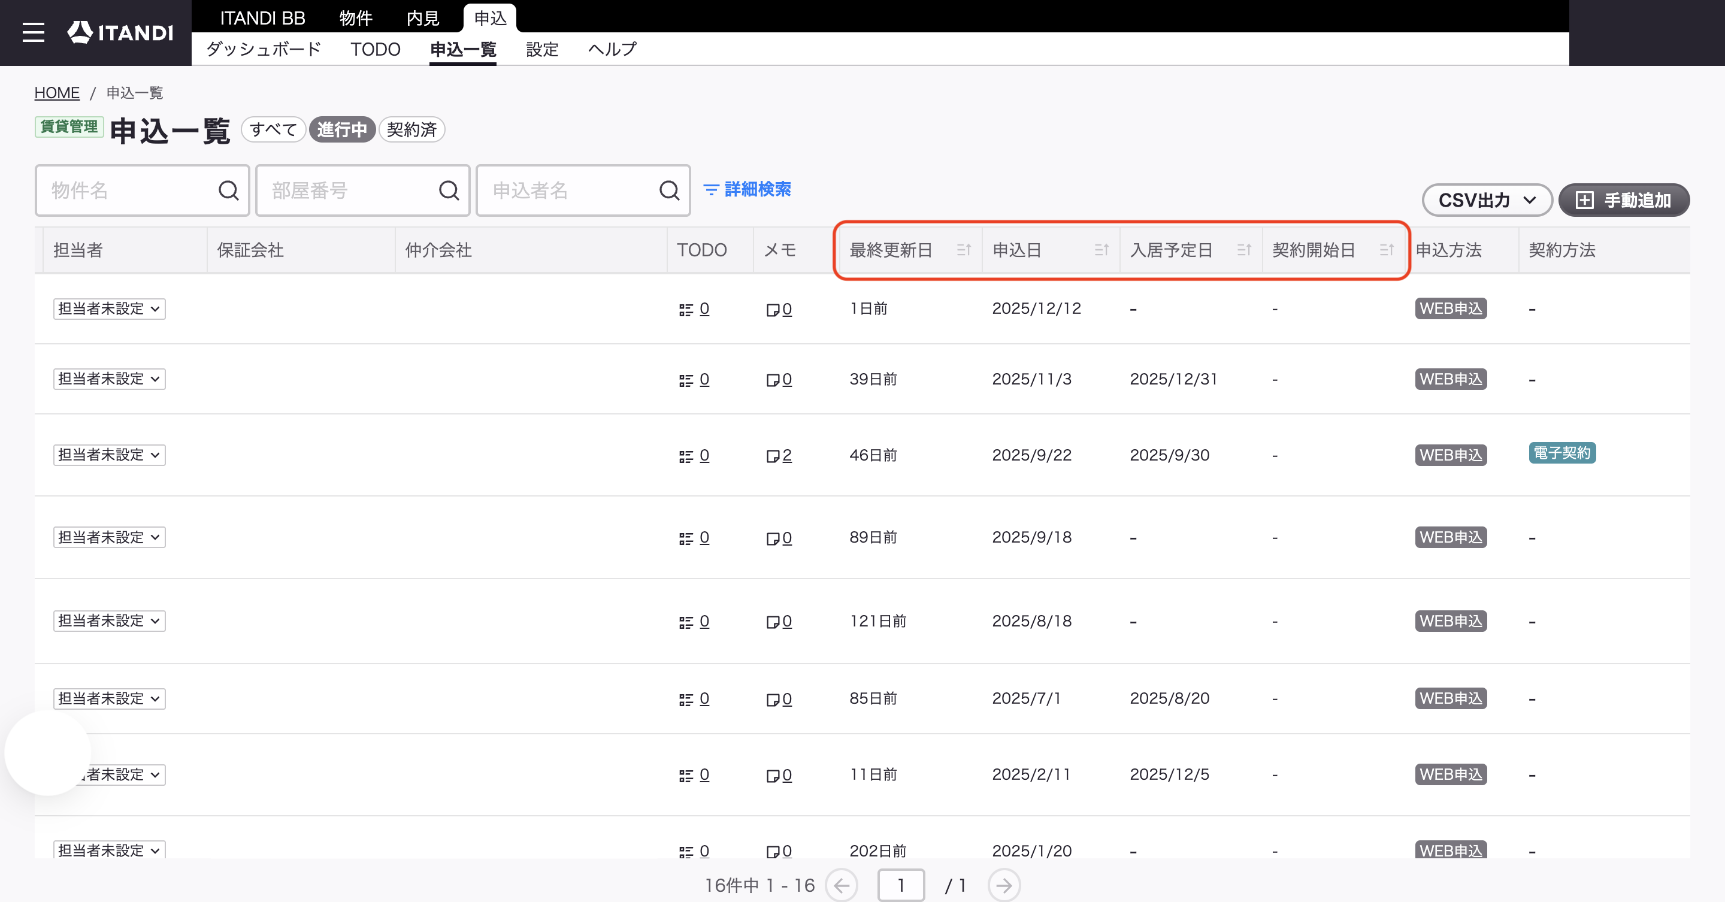Click the 手動追加 button
Screen dimensions: 1725x902
click(1624, 200)
